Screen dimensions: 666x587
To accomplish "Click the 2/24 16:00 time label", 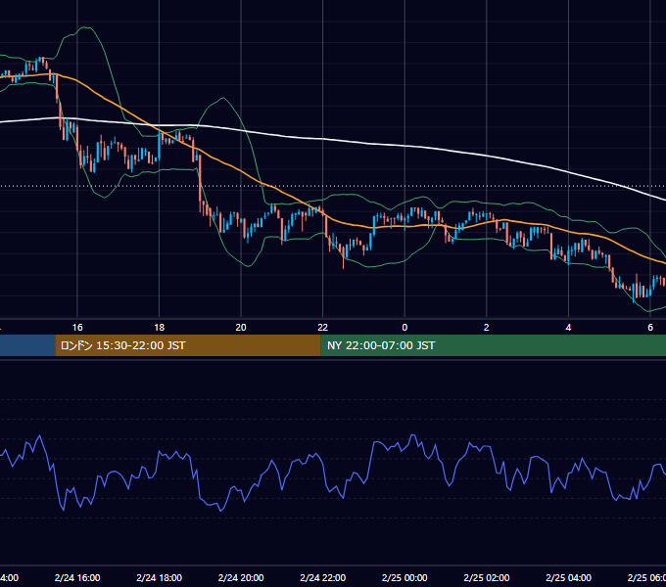I will (77, 577).
